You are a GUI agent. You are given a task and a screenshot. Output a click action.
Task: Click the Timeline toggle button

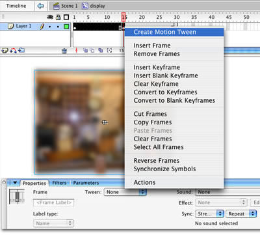[16, 6]
